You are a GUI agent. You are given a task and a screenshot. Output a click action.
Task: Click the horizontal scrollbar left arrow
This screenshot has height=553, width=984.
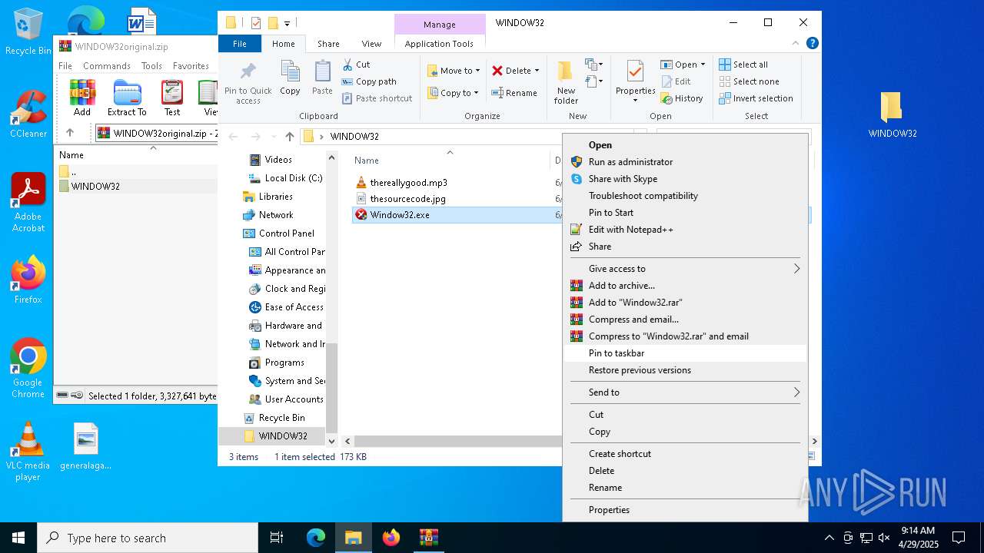pos(347,442)
